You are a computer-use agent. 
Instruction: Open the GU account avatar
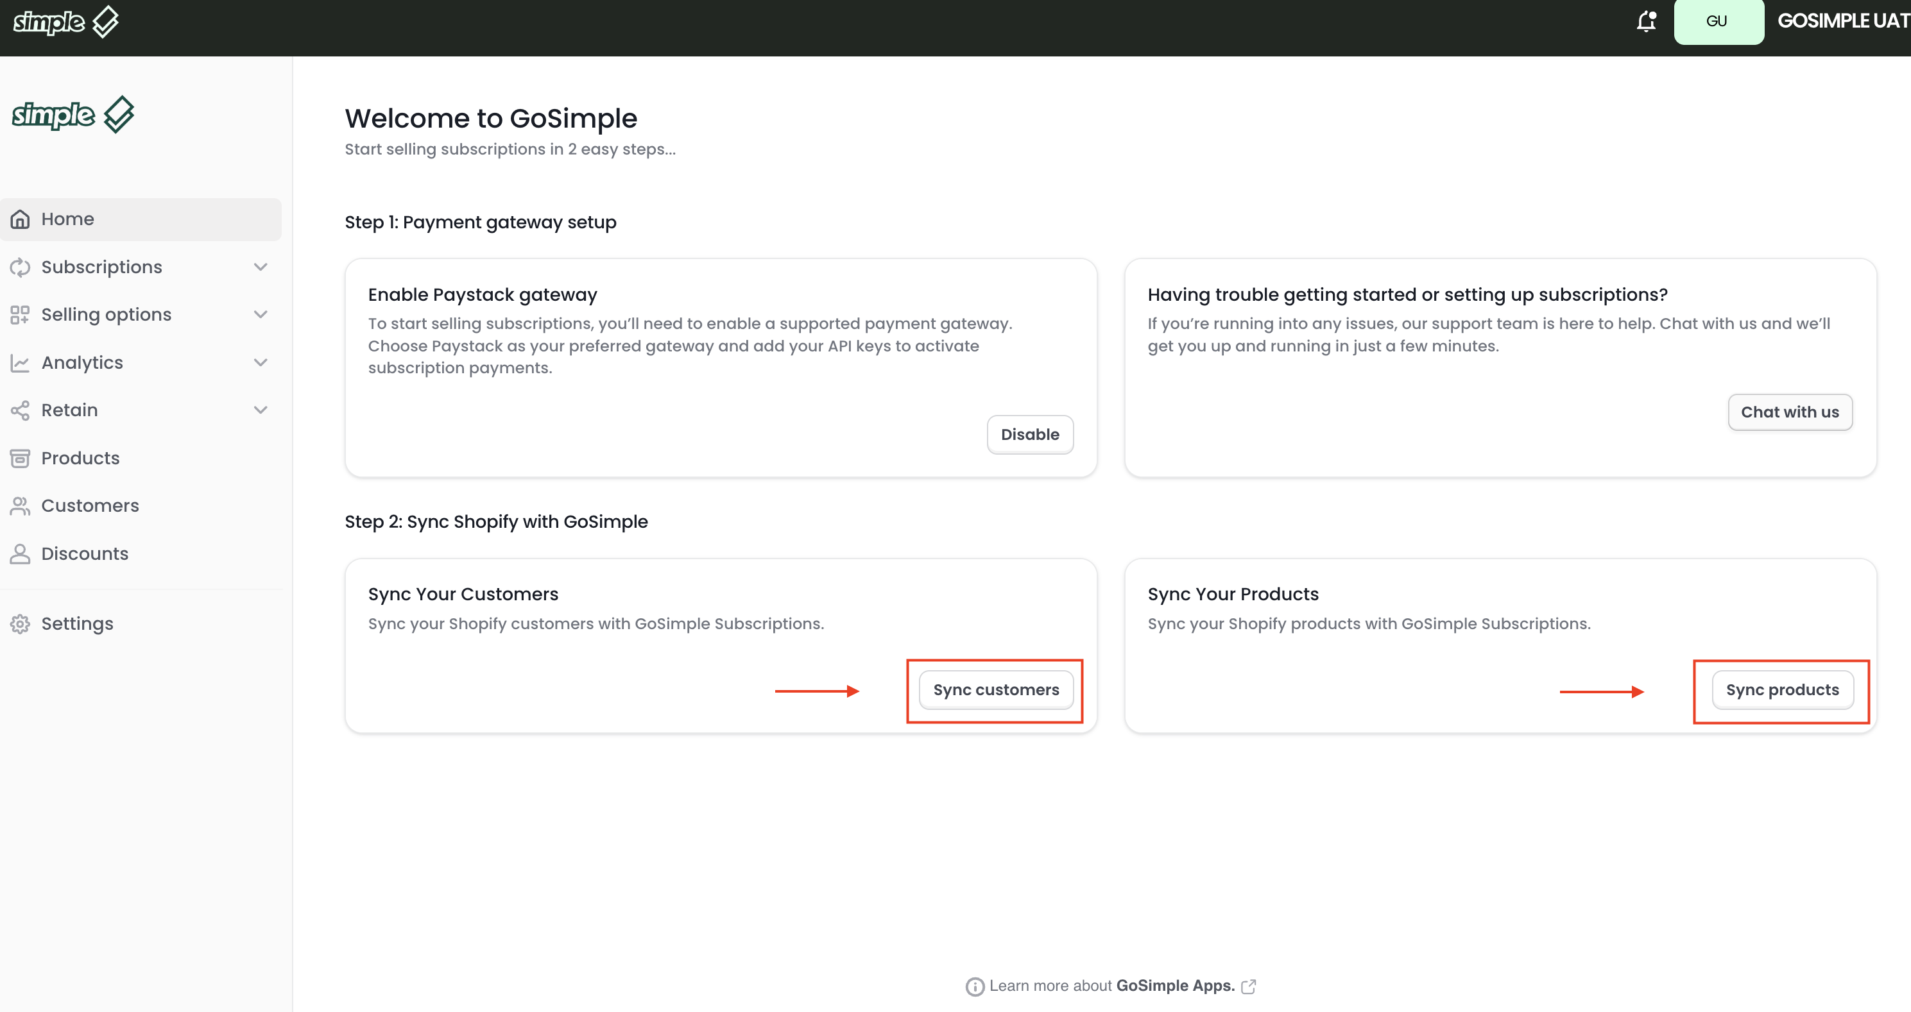click(1718, 22)
